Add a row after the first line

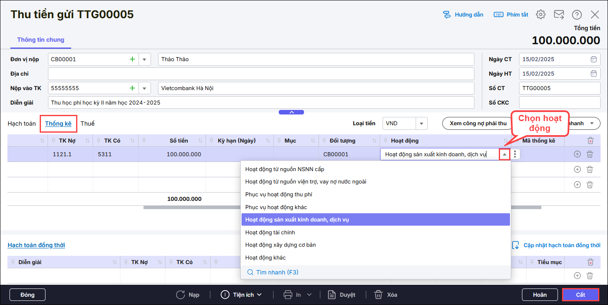577,154
